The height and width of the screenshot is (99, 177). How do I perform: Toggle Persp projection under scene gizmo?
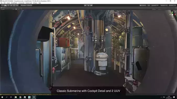pyautogui.click(x=172, y=19)
